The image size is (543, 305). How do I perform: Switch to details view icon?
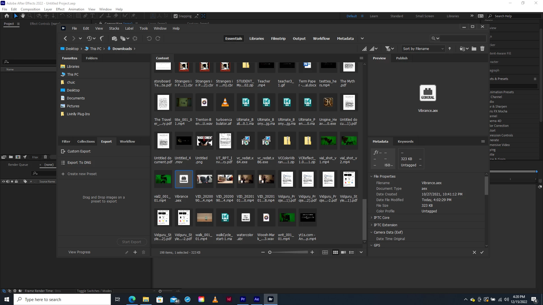(343, 252)
